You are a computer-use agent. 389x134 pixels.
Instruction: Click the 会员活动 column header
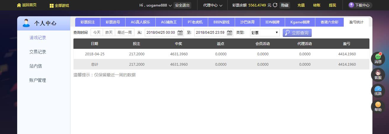point(263,44)
